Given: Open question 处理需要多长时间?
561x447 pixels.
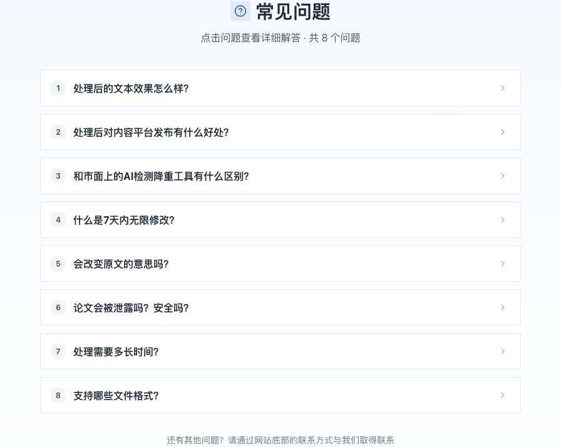Looking at the screenshot, I should click(x=116, y=352).
